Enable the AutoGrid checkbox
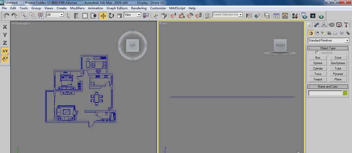 coord(317,53)
